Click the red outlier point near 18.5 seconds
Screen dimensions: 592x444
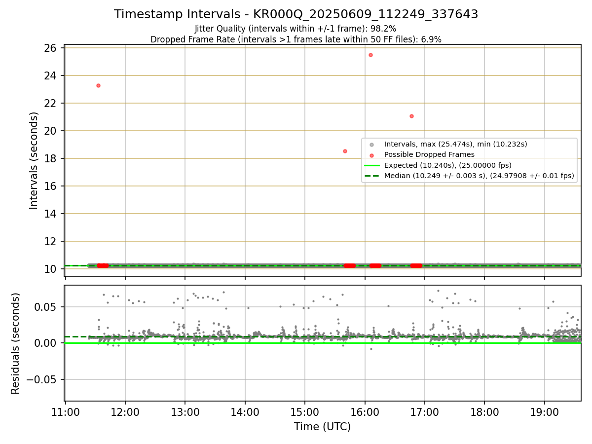pos(345,151)
